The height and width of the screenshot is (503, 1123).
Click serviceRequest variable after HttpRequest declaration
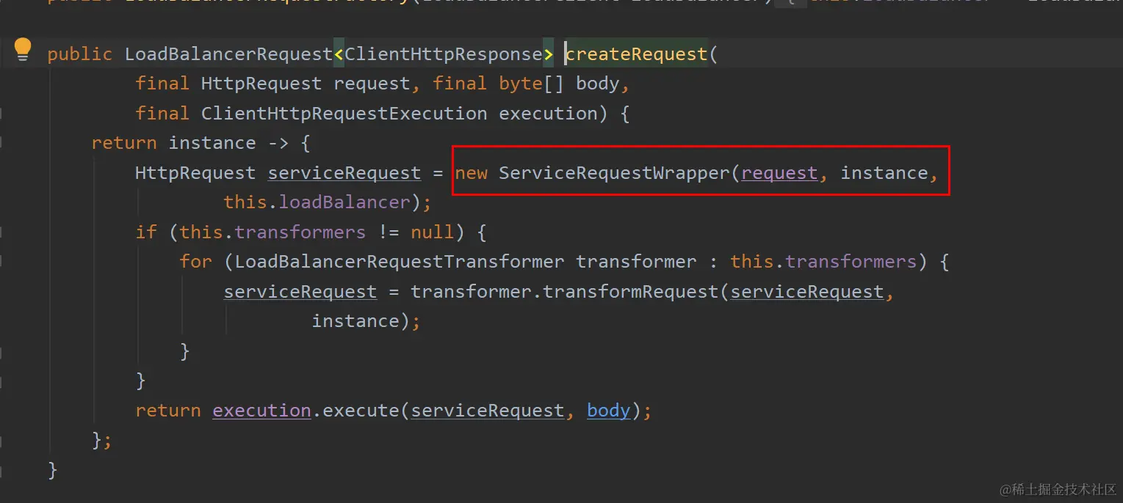point(344,173)
